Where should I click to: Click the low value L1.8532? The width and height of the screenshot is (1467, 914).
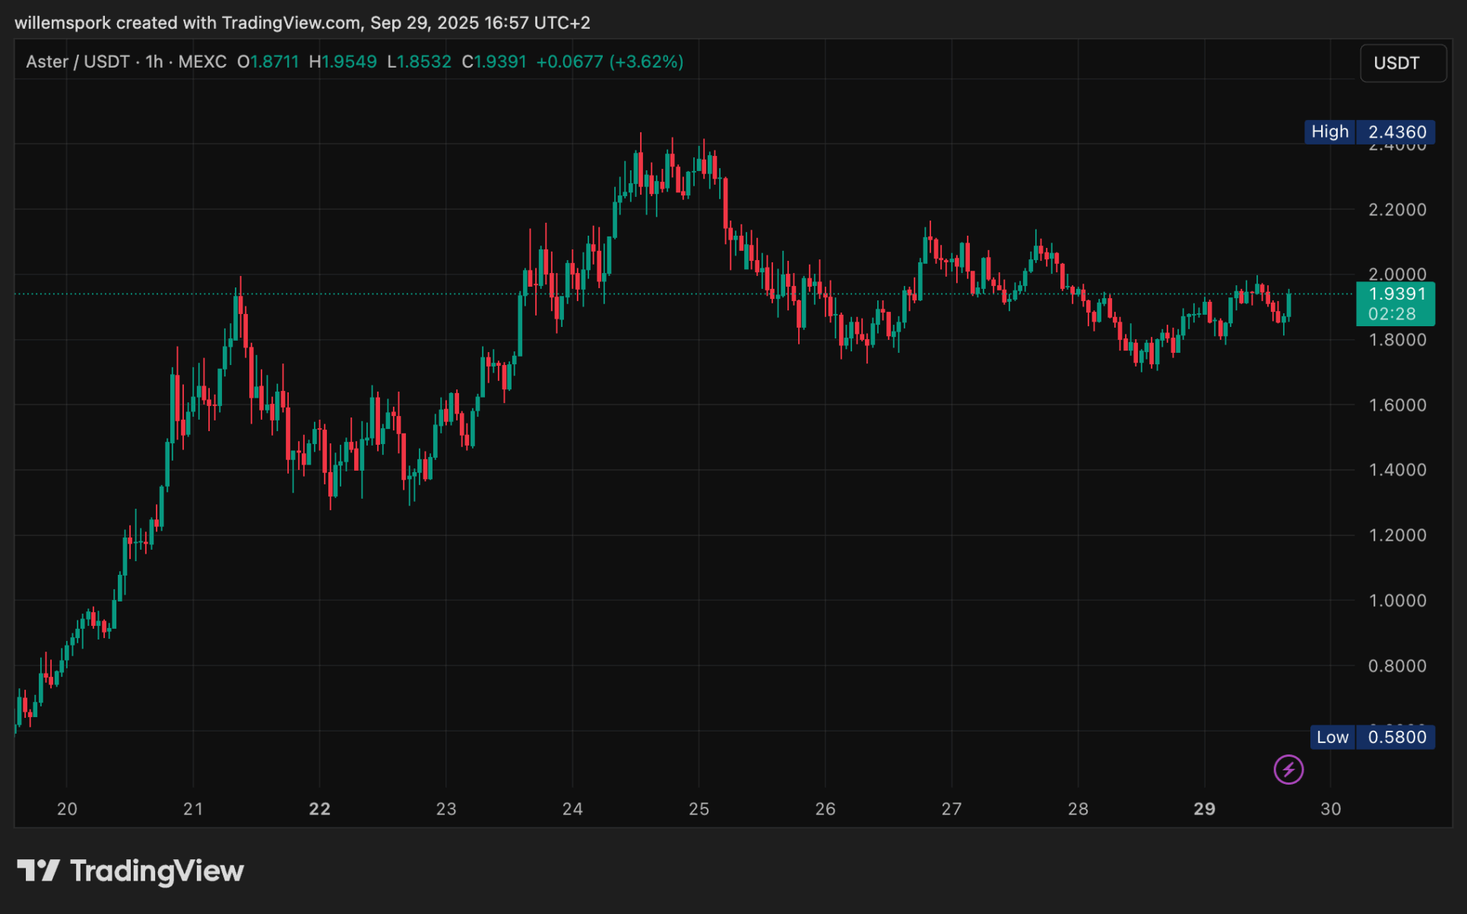point(419,62)
